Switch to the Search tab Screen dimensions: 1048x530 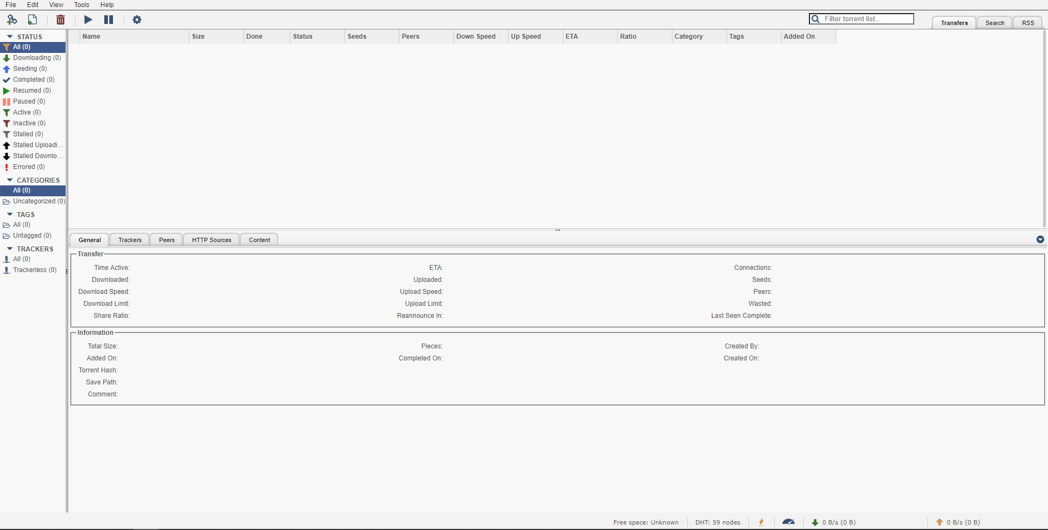995,23
